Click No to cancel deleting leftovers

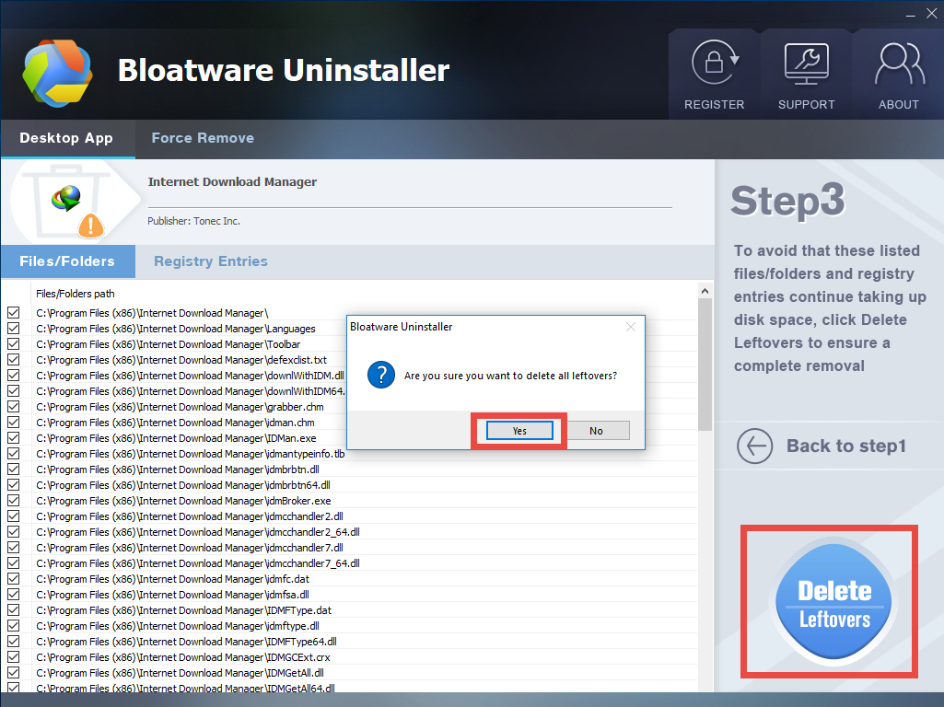tap(596, 431)
